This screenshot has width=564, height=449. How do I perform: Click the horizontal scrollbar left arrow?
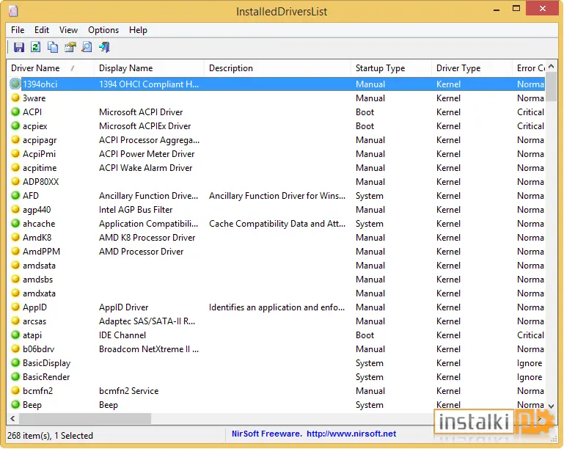coord(13,418)
